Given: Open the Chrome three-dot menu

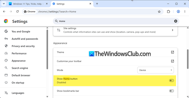Looking at the screenshot, I should click(185, 12).
